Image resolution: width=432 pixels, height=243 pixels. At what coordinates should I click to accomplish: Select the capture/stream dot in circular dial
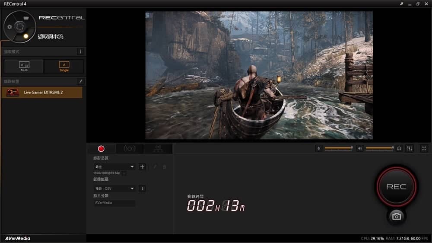point(26,36)
